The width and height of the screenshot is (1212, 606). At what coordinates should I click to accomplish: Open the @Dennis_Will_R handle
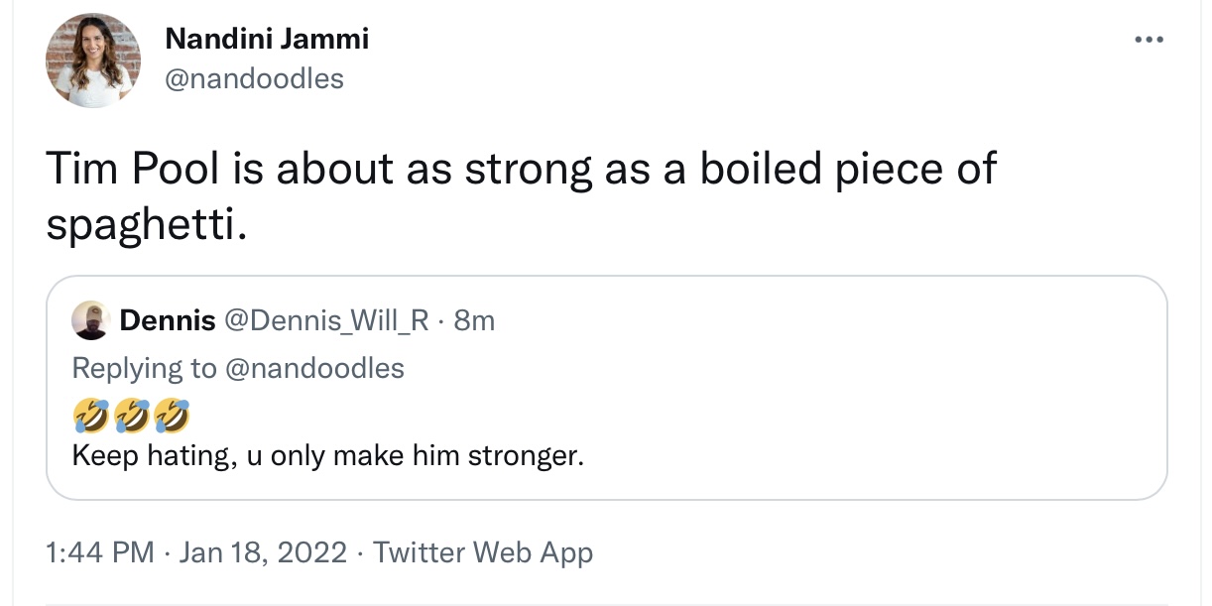click(x=327, y=320)
